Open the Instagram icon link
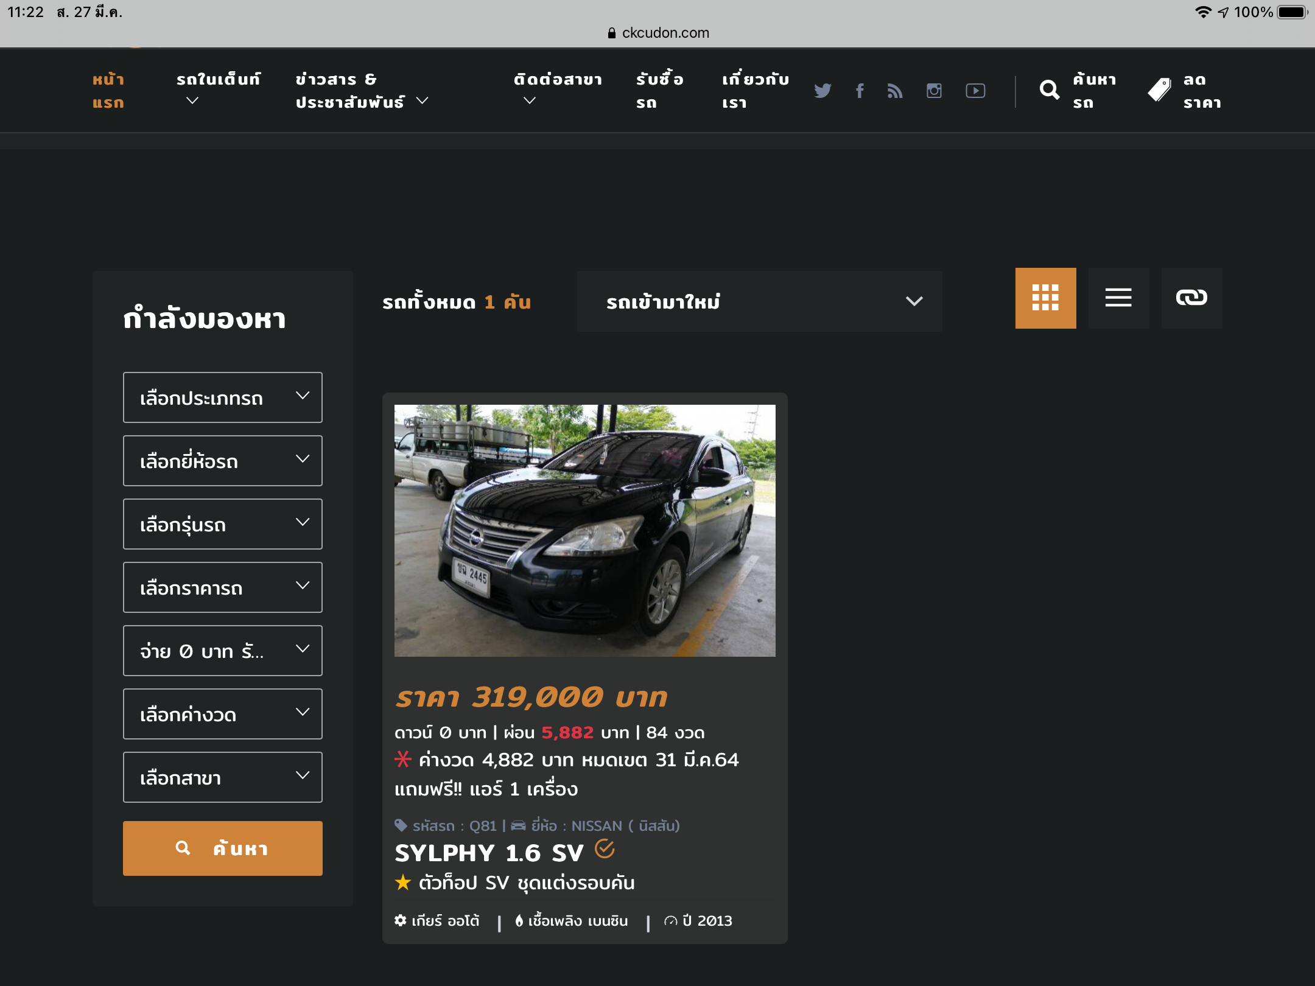1315x986 pixels. pos(934,91)
